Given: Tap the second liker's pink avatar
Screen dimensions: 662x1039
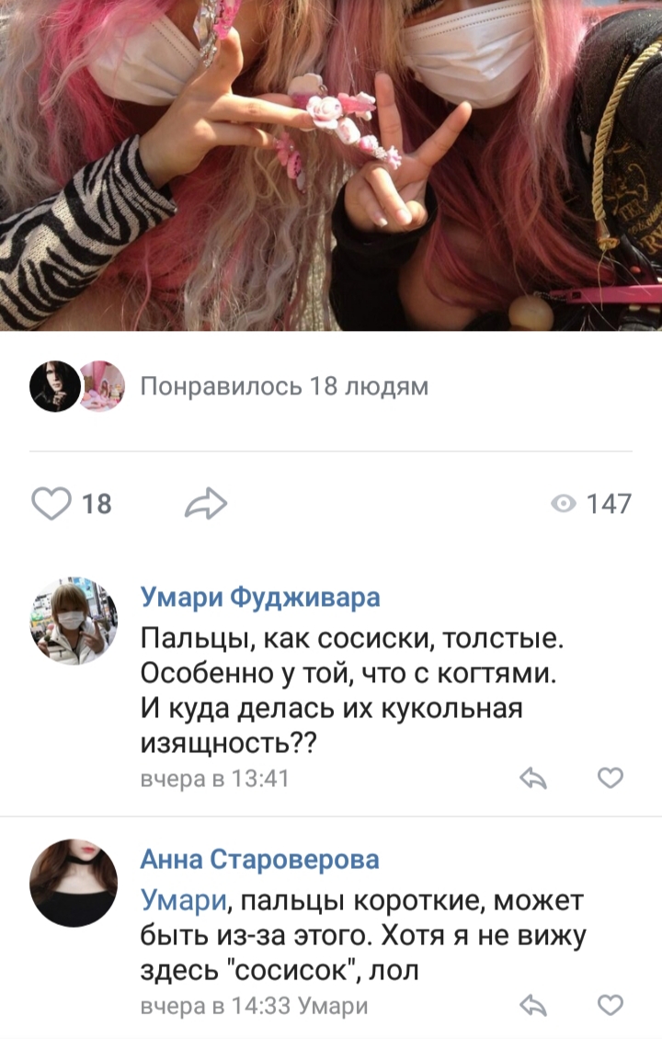Looking at the screenshot, I should [102, 386].
